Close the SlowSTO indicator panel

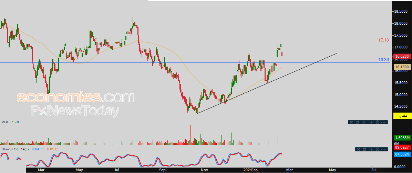tap(359, 149)
